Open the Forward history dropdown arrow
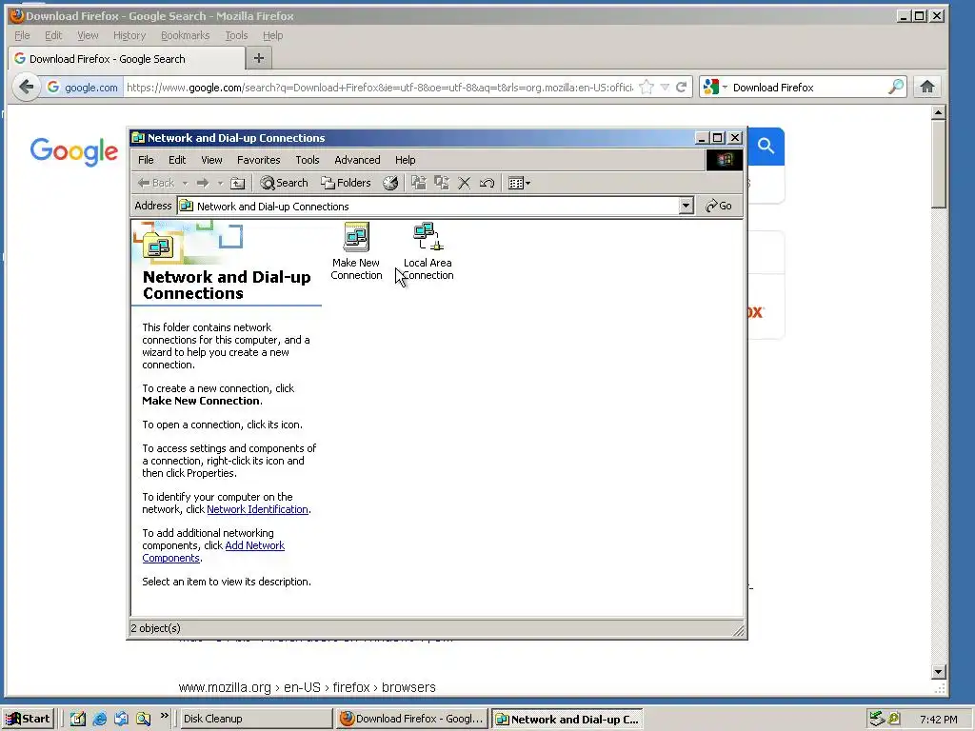The width and height of the screenshot is (975, 731). click(220, 183)
